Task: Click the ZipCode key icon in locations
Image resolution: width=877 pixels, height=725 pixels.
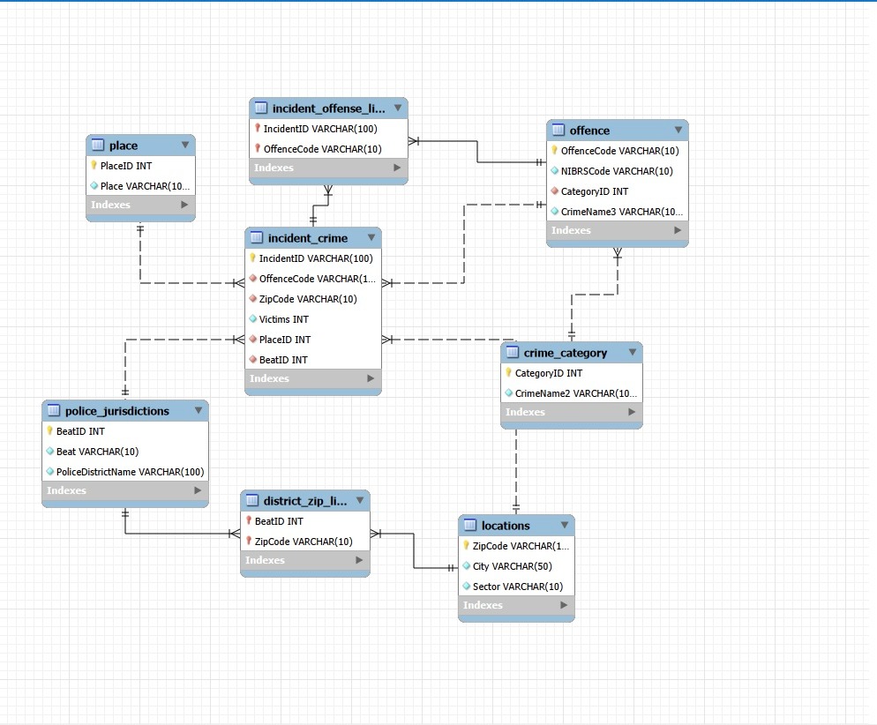Action: [x=466, y=545]
